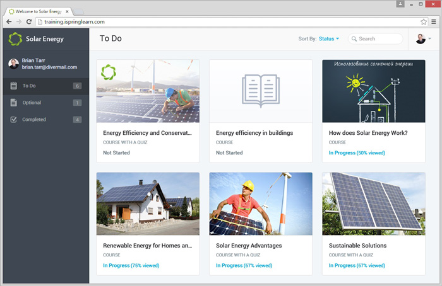Click the Search input field

click(376, 39)
